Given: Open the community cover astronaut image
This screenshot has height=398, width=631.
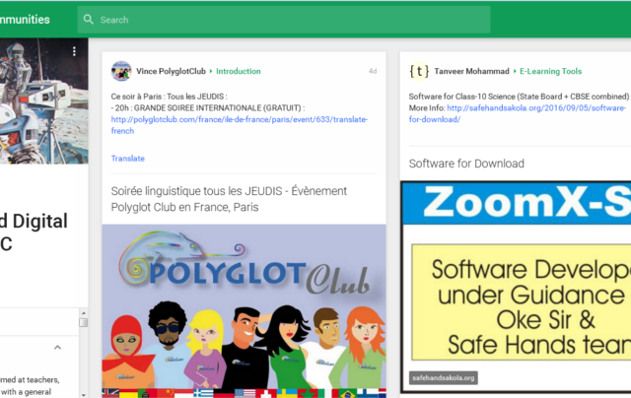Looking at the screenshot, I should [43, 100].
